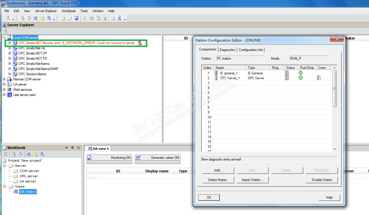Image resolution: width=369 pixels, height=215 pixels.
Task: Click the Open folder toolbar icon
Action: [x=70, y=18]
